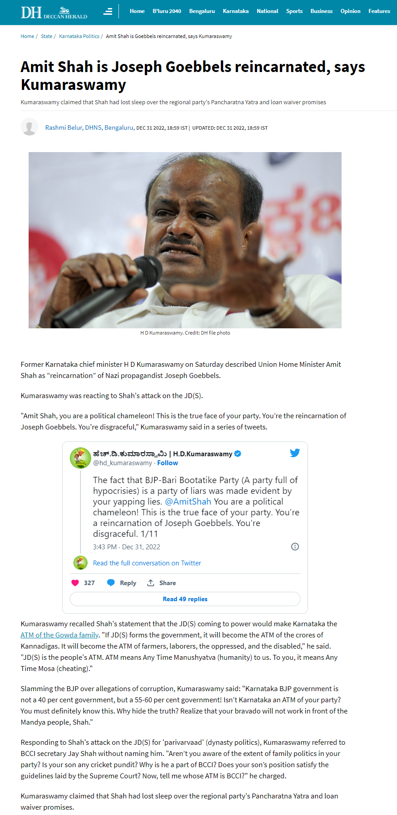Click the author avatar placeholder icon
This screenshot has height=815, width=397.
pos(30,127)
